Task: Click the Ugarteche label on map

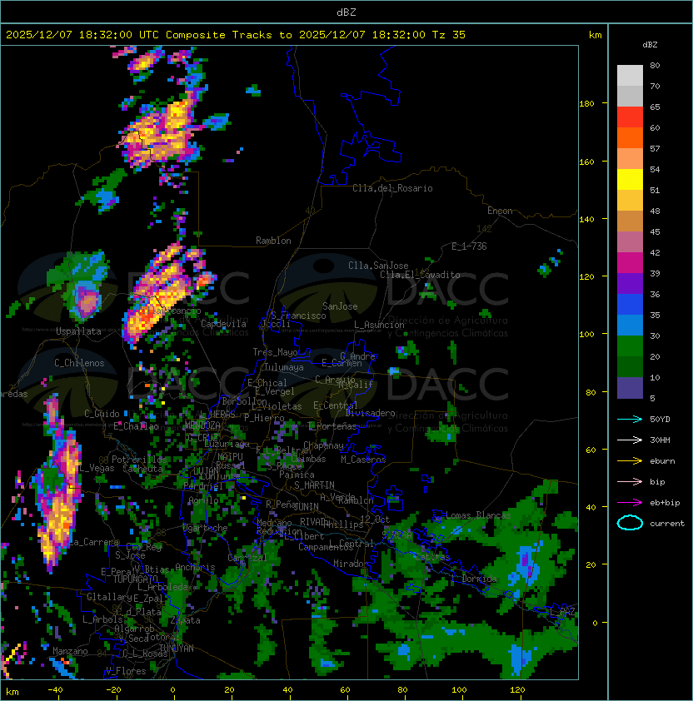Action: [206, 528]
